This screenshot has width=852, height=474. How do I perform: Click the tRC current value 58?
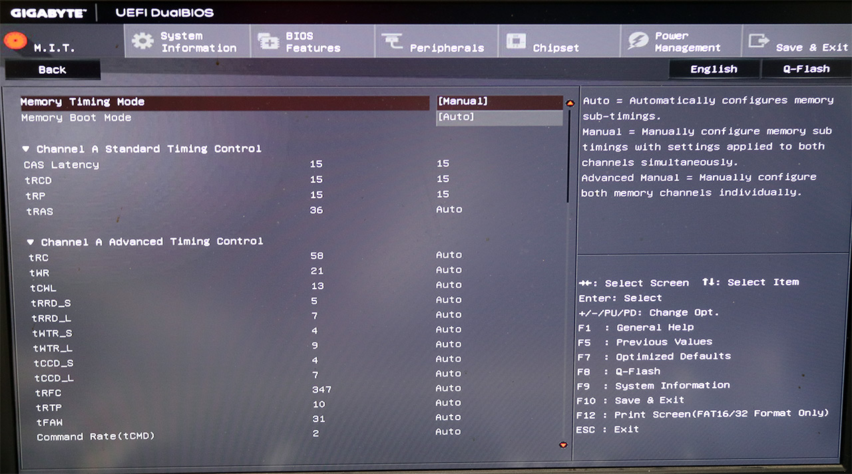[x=318, y=255]
